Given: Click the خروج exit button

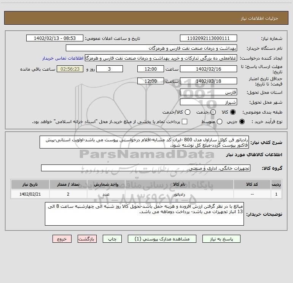Looking at the screenshot, I should (62, 239).
